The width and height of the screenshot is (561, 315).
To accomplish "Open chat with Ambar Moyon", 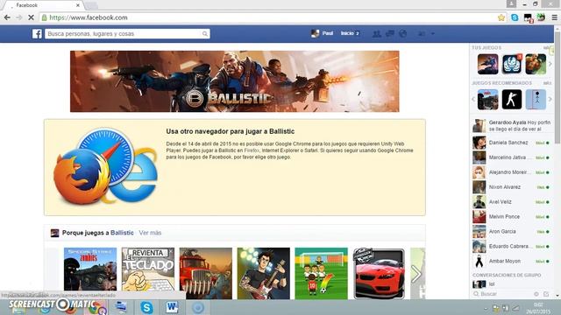I will [x=512, y=261].
